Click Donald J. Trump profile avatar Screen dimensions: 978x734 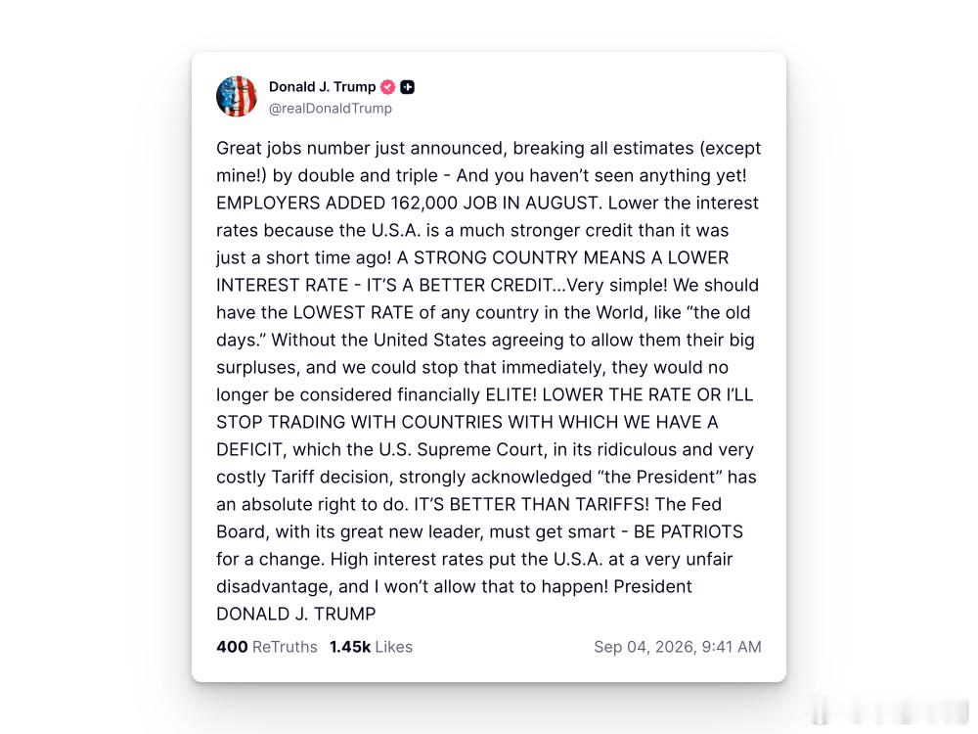[x=237, y=96]
